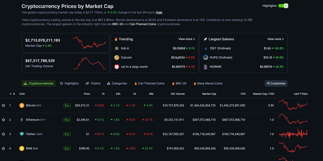This screenshot has height=161, width=323.
Task: Favorite Ethereum using its star icon
Action: (x=4, y=120)
